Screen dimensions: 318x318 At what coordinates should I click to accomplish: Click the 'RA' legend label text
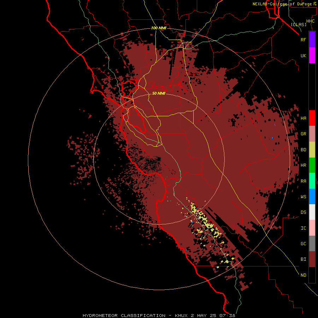coord(303,181)
